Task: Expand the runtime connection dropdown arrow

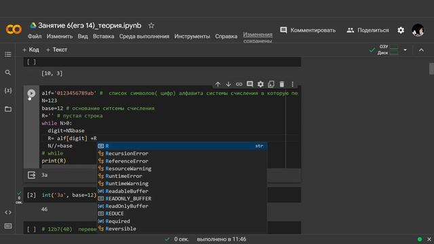Action: point(405,49)
